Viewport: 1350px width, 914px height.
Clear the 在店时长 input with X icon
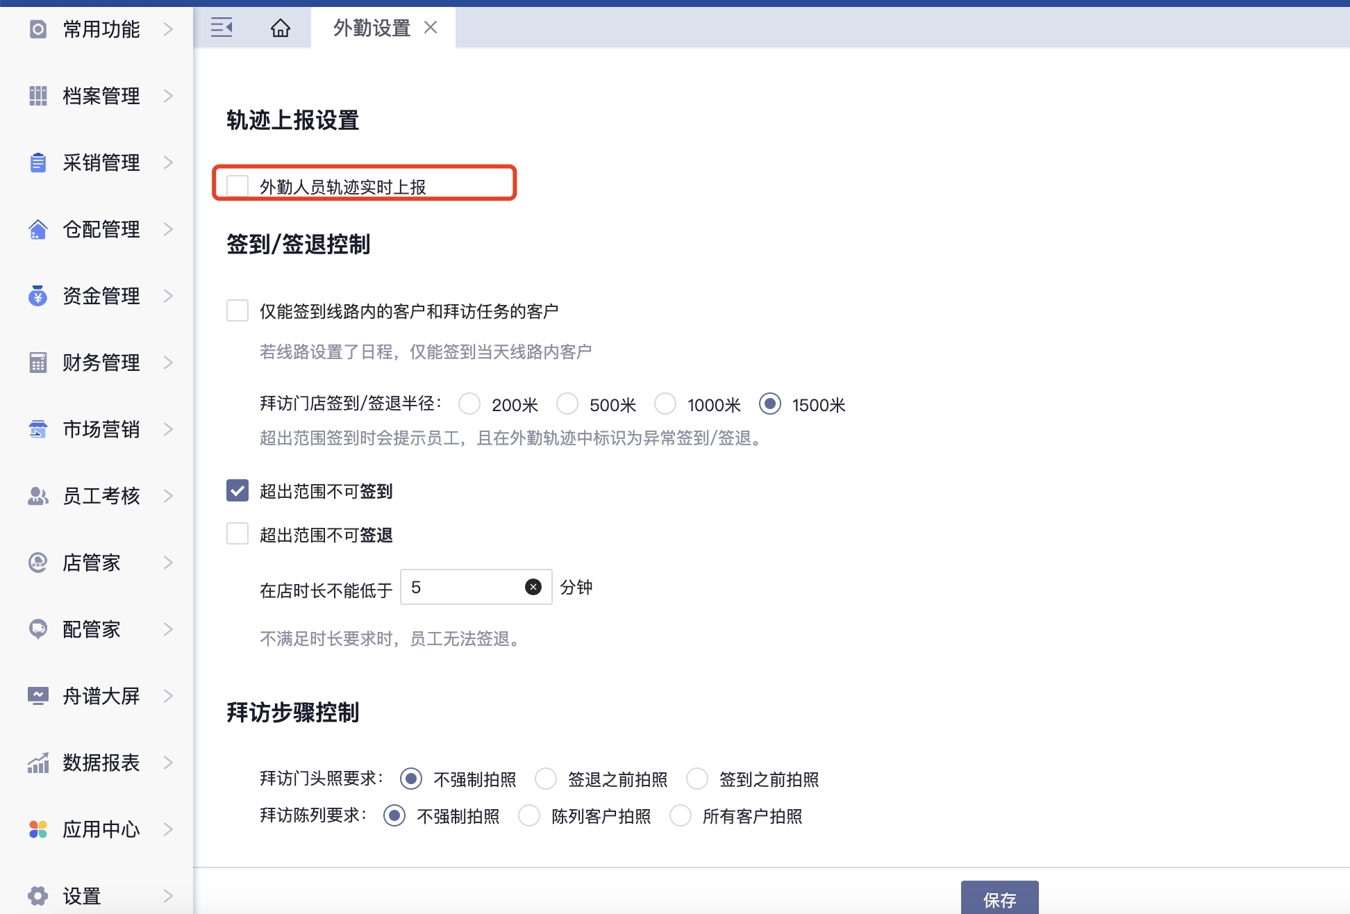[533, 587]
